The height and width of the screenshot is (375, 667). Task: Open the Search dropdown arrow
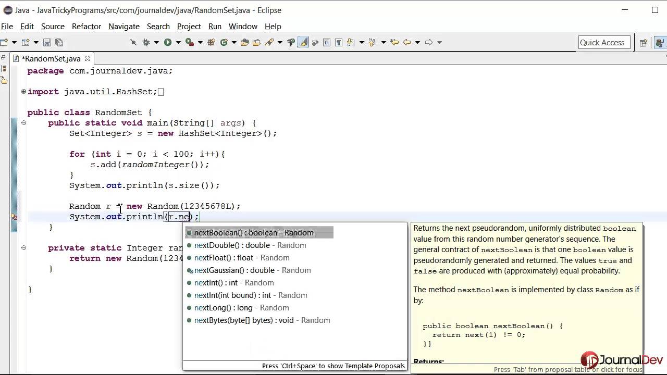click(280, 42)
